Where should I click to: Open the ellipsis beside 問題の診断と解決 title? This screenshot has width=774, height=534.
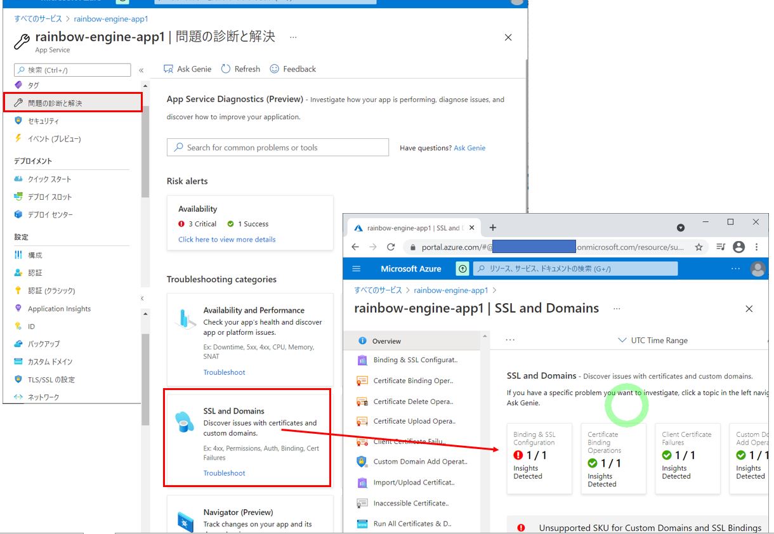coord(292,37)
